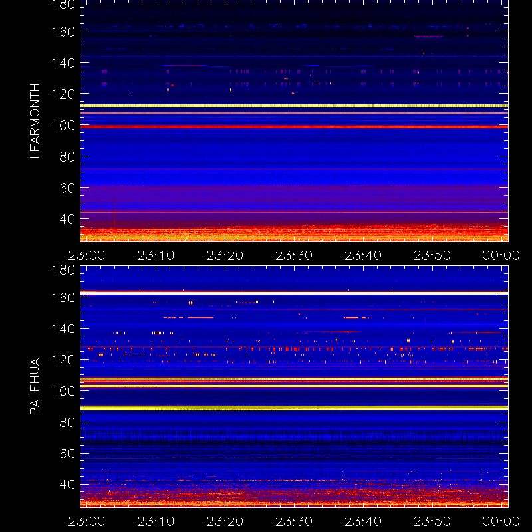Select the 160 tick label on Learmonth plot
Screen dimensions: 532x532
tap(63, 32)
